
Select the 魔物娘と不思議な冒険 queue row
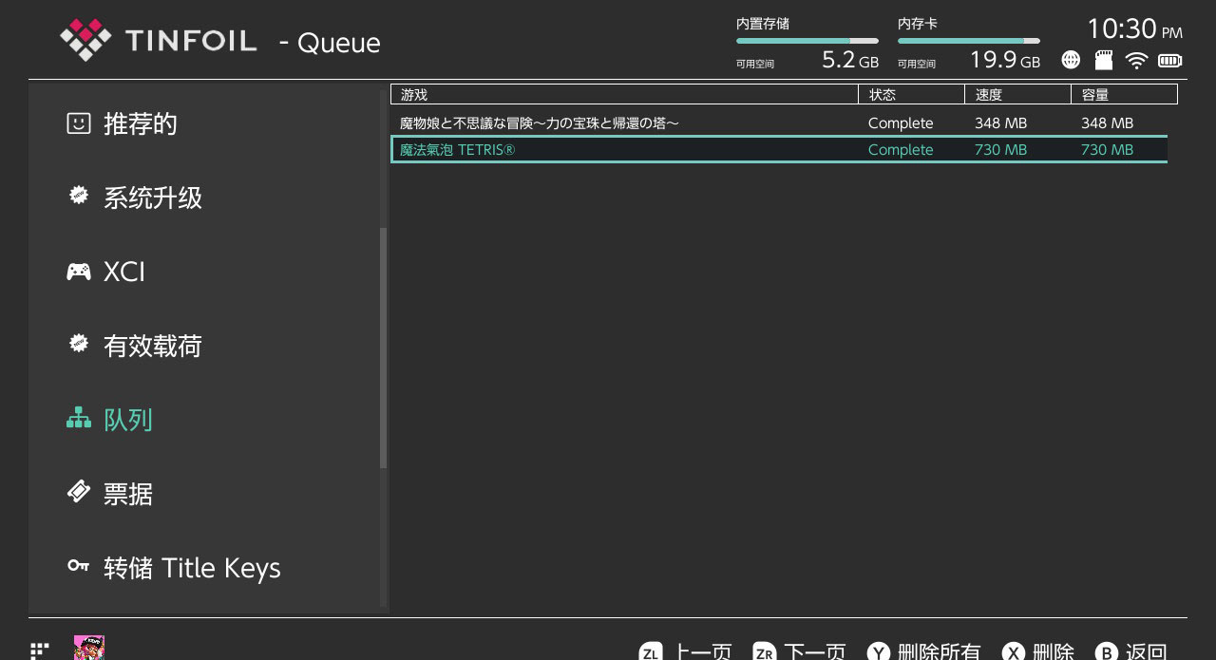tap(779, 123)
